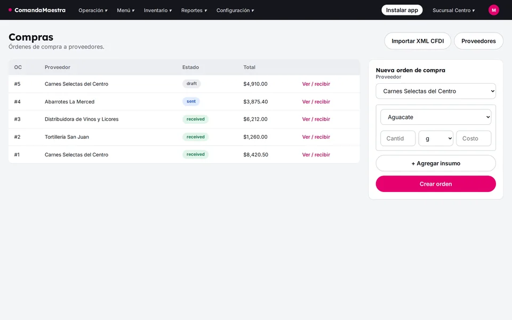Click order number #3

pyautogui.click(x=17, y=119)
